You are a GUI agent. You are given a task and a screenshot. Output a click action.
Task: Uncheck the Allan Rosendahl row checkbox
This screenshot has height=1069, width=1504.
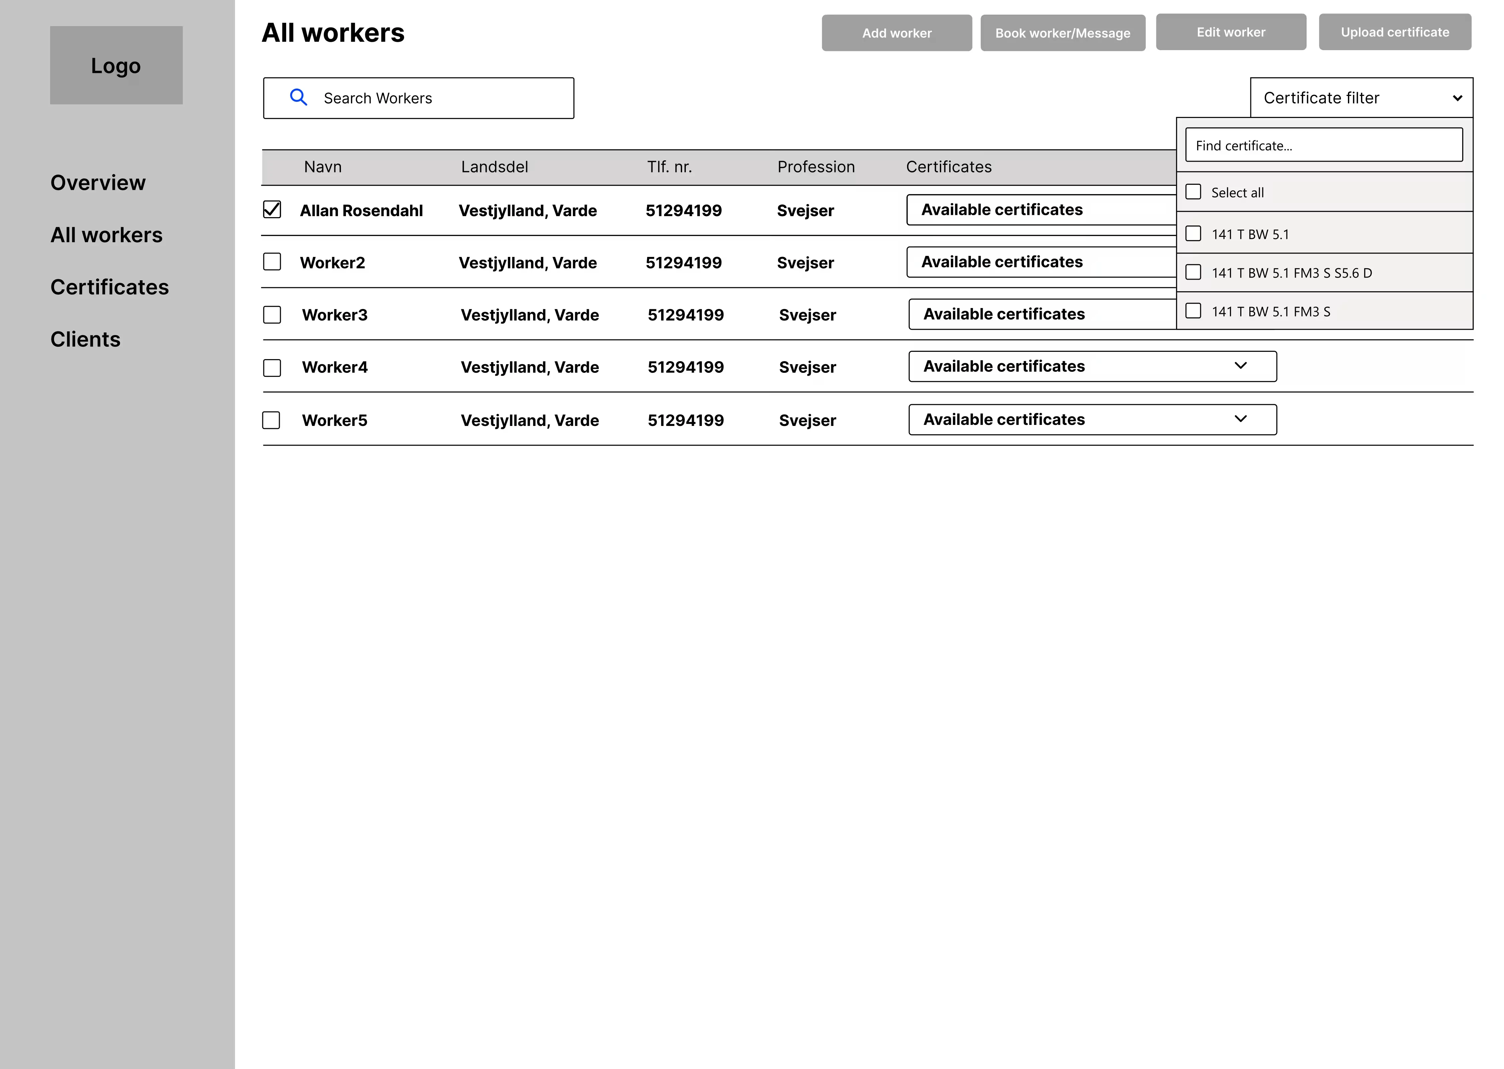click(272, 209)
